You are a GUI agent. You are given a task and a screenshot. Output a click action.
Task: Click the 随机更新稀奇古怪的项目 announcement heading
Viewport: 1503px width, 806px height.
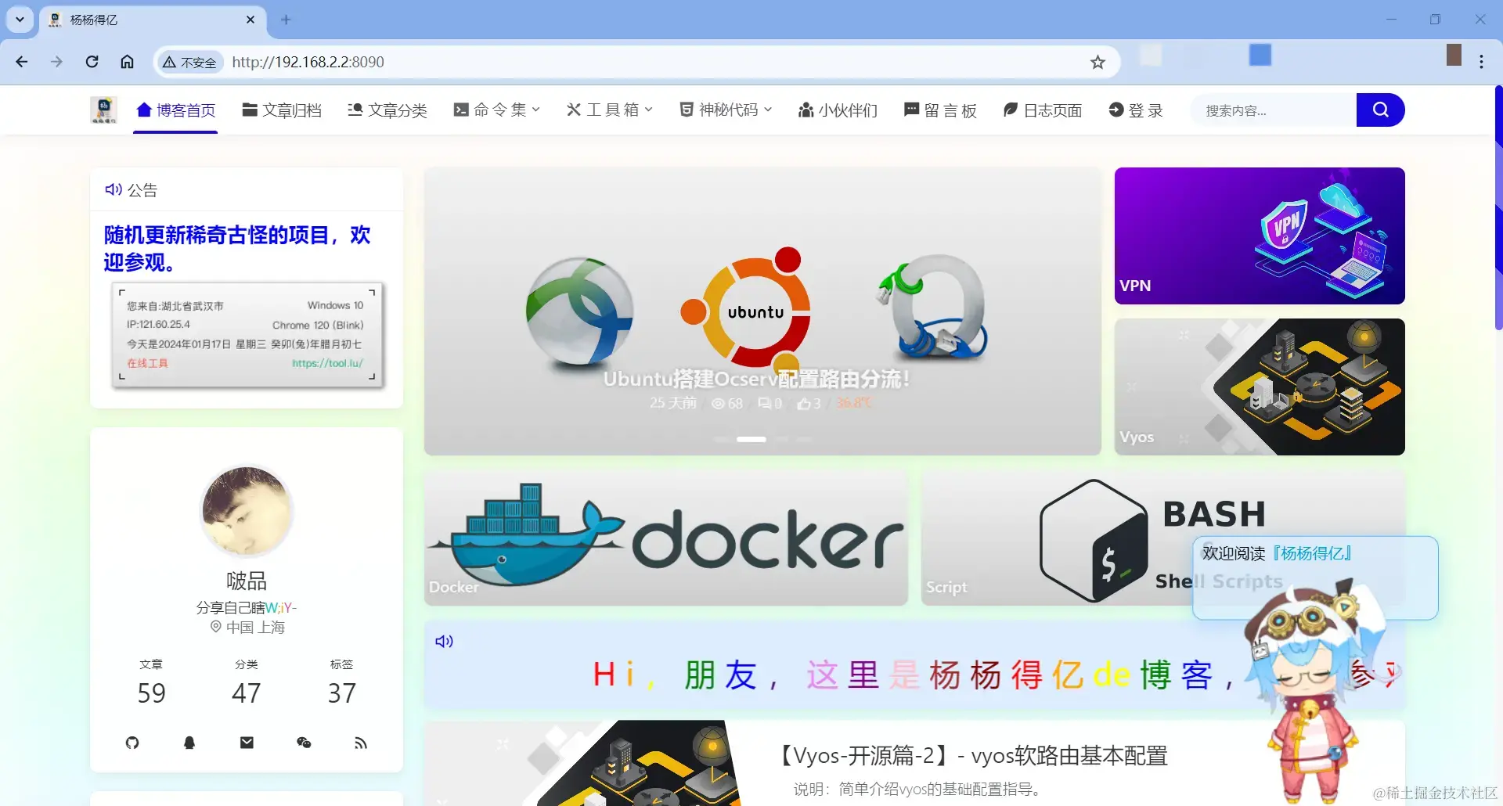click(236, 248)
